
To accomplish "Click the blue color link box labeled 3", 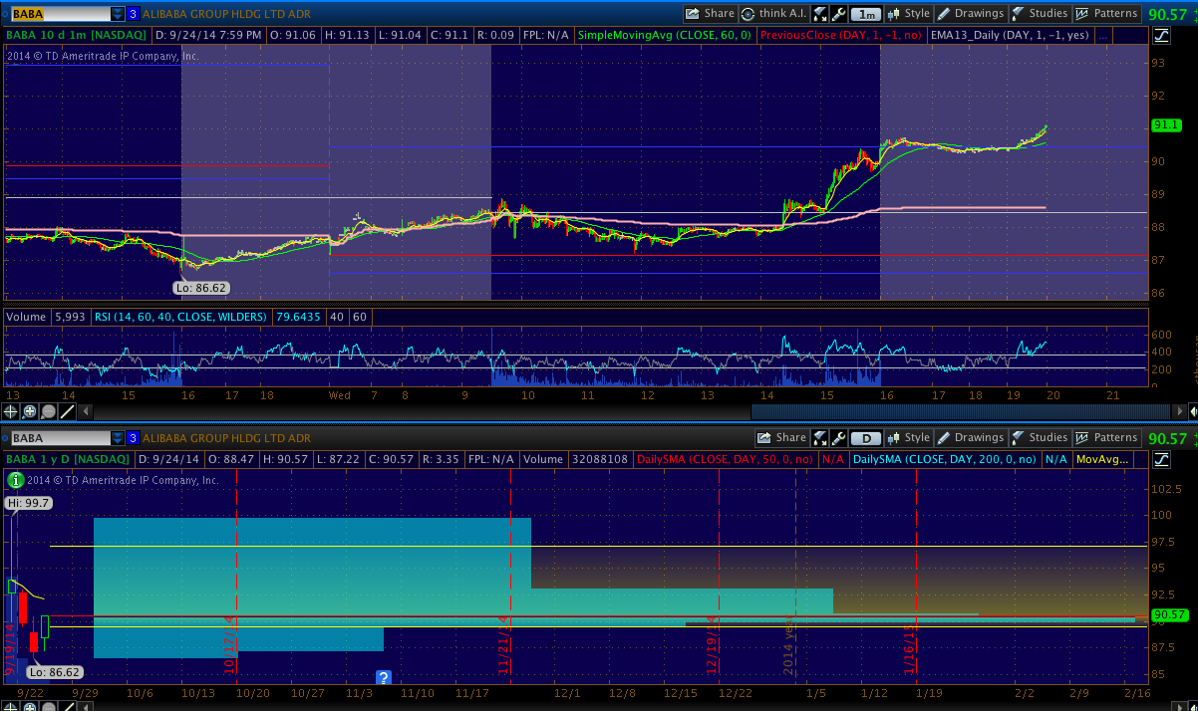I will click(133, 14).
